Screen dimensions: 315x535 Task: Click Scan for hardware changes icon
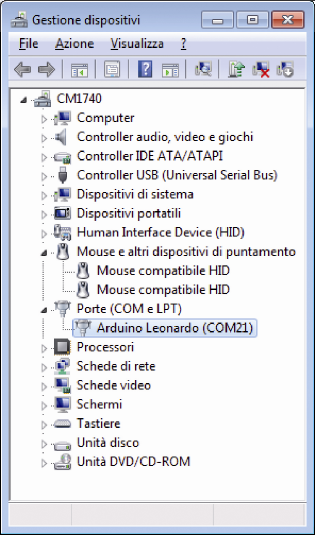click(x=203, y=69)
